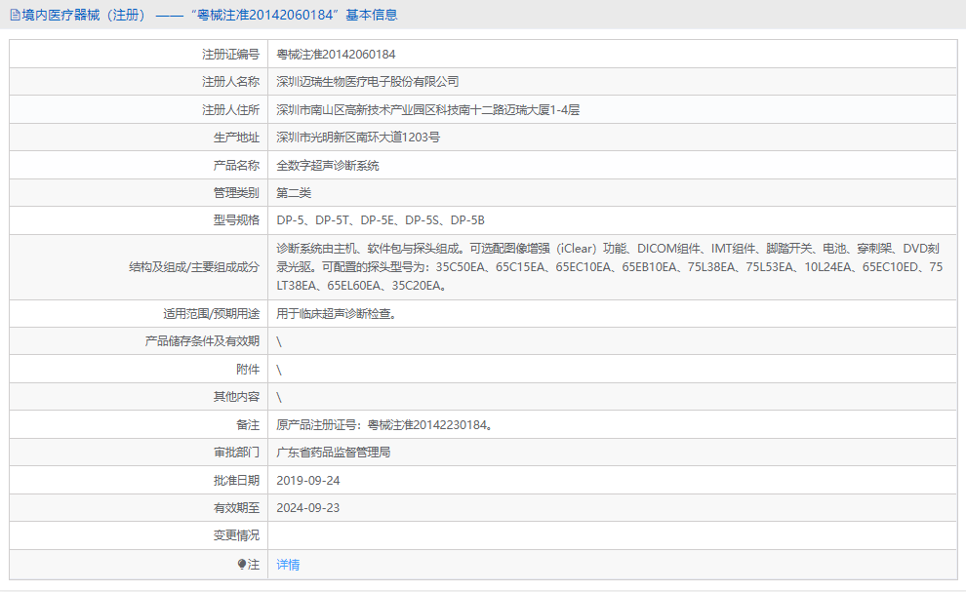Click the 批准日期 label cell

pyautogui.click(x=139, y=480)
